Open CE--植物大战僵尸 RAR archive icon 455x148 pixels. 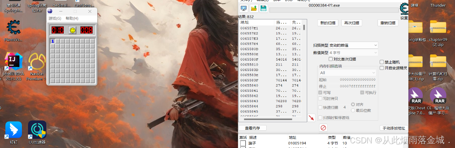[x=438, y=101]
